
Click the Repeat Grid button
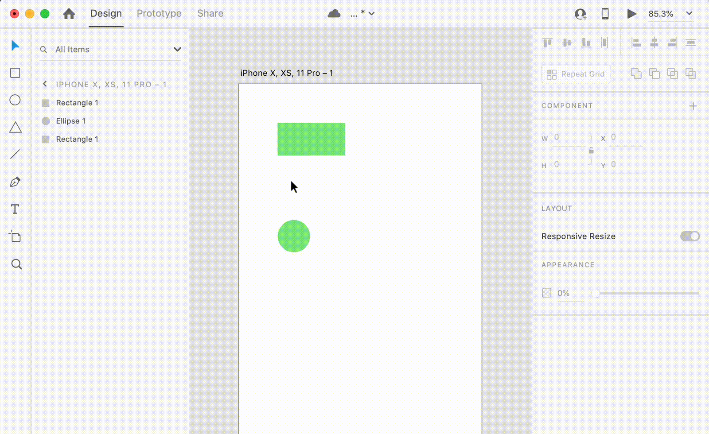point(576,74)
